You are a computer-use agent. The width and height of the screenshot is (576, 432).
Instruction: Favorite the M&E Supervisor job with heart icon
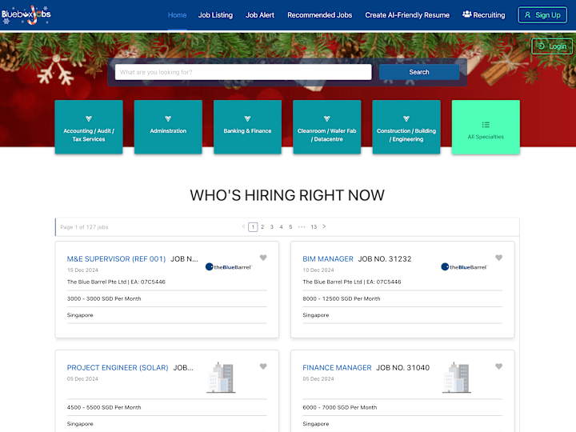click(263, 258)
